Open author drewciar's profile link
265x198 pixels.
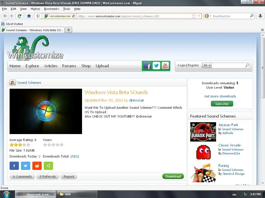(x=137, y=100)
